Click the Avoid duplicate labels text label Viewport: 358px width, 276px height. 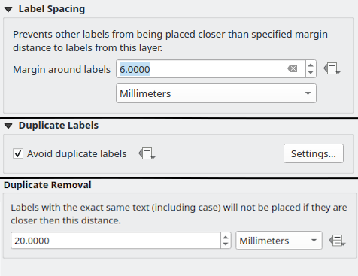click(x=77, y=153)
